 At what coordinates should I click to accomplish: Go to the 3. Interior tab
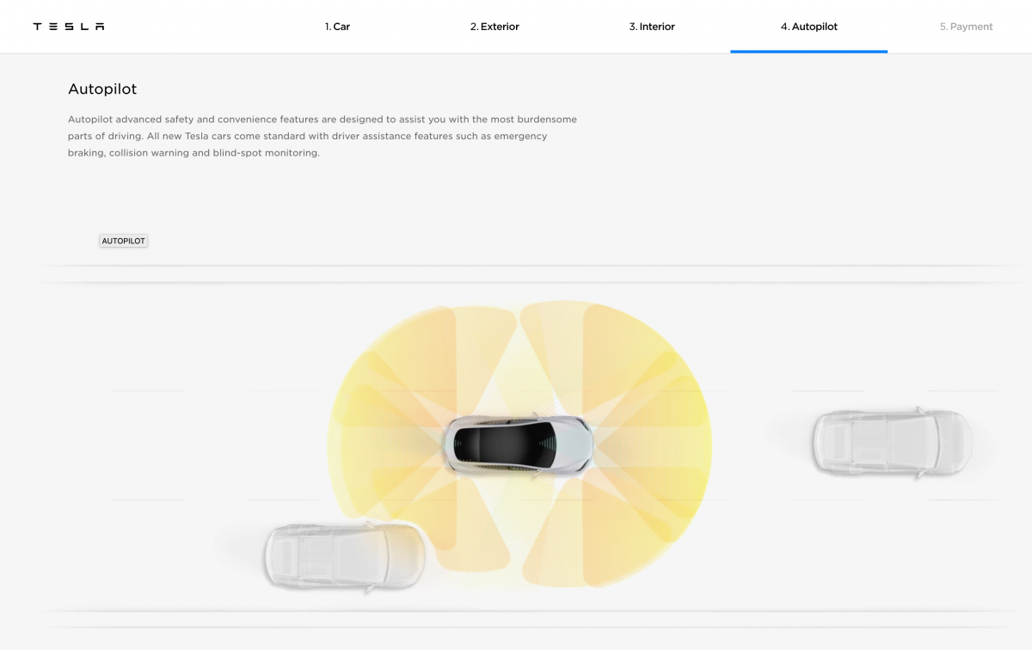652,27
